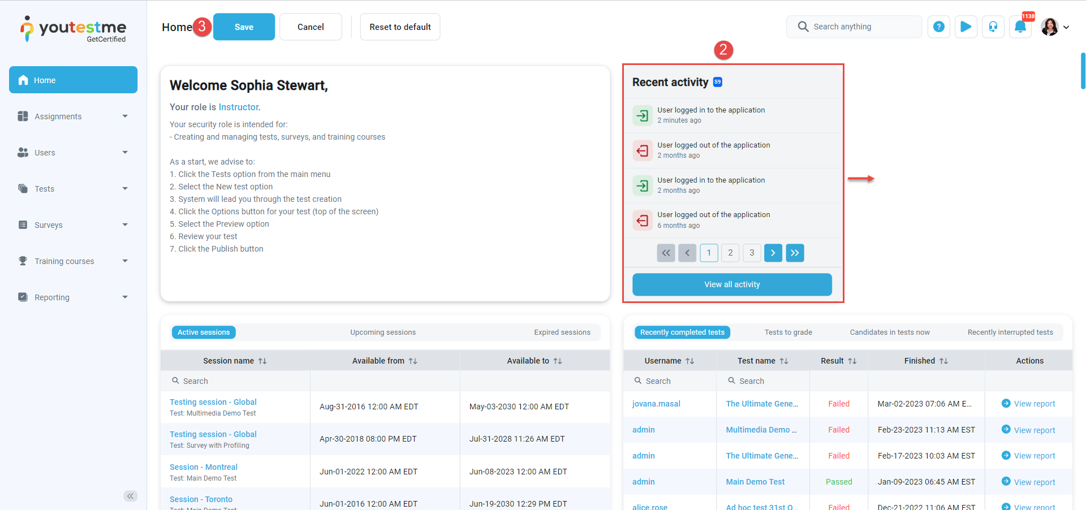Expand the Assignments menu

point(73,116)
